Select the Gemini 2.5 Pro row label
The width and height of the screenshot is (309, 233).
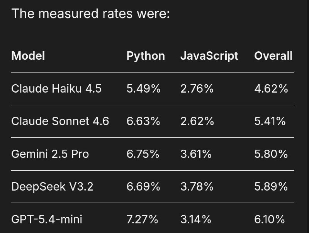point(50,154)
